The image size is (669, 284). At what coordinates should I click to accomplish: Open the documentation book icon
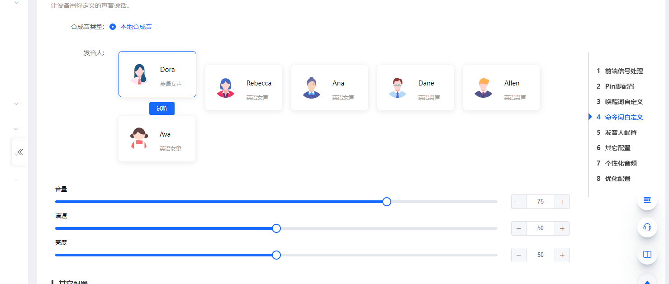click(647, 254)
